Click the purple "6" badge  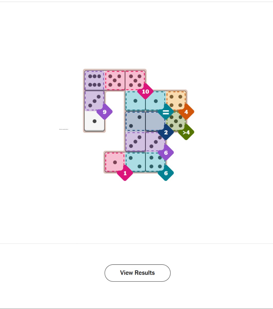pos(166,153)
